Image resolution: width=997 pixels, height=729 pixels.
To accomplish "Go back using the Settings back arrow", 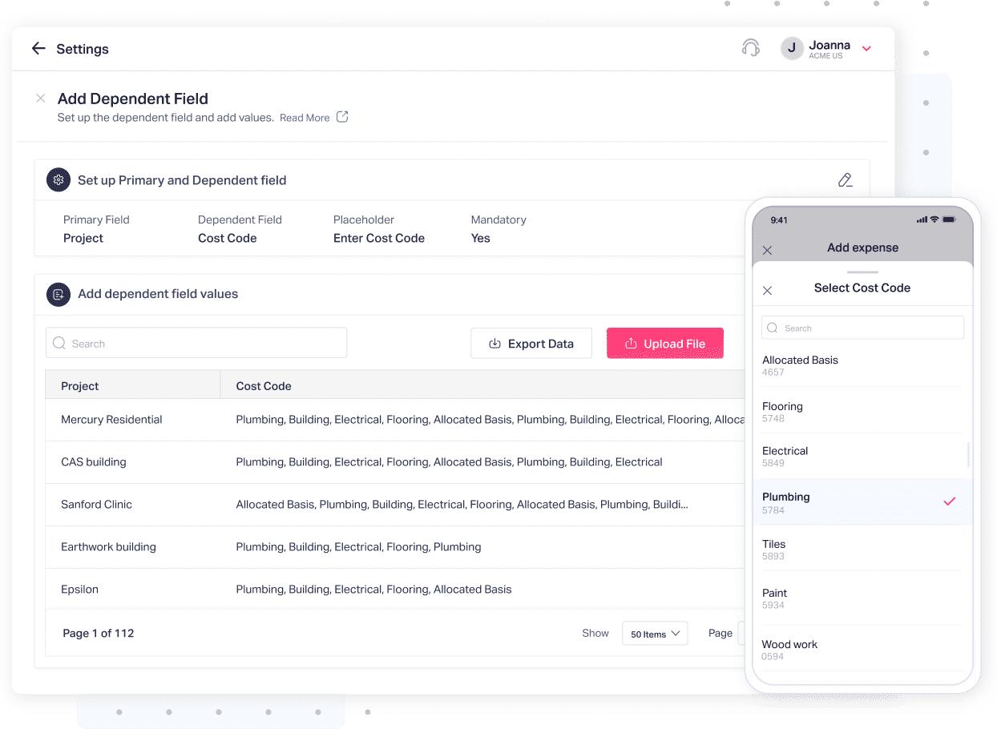I will click(38, 48).
